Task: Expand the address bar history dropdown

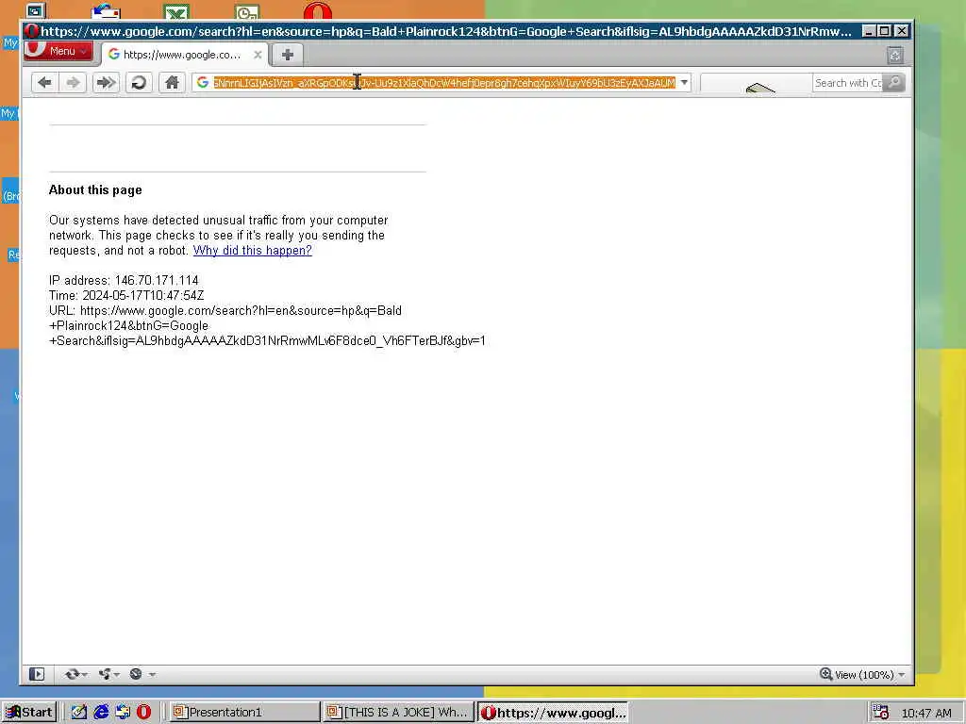Action: click(x=684, y=83)
